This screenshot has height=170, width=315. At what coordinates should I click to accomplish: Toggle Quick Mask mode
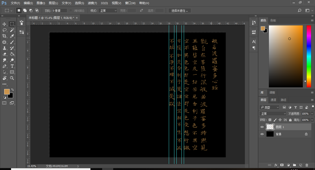4,103
